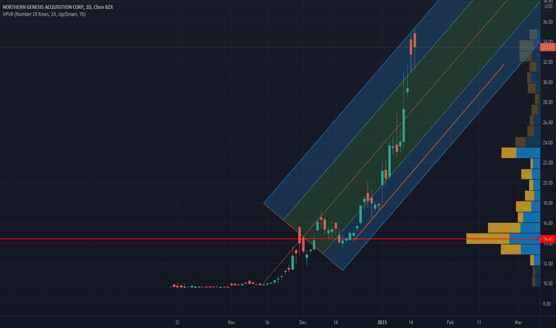The image size is (556, 328).
Task: Click the 12.00 price axis label
Action: tap(548, 264)
